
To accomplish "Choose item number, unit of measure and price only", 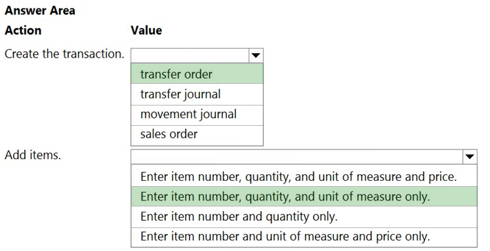I will 304,237.
